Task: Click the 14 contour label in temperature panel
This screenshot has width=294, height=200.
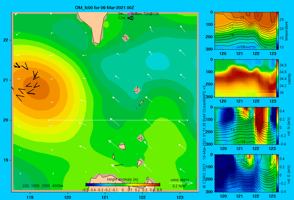Action: tap(243, 47)
